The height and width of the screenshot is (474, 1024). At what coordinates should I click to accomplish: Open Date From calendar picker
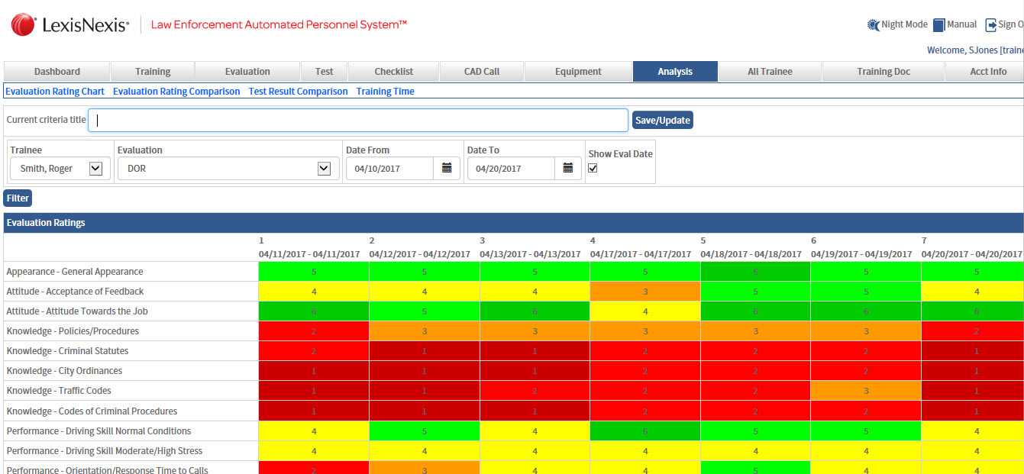[447, 169]
